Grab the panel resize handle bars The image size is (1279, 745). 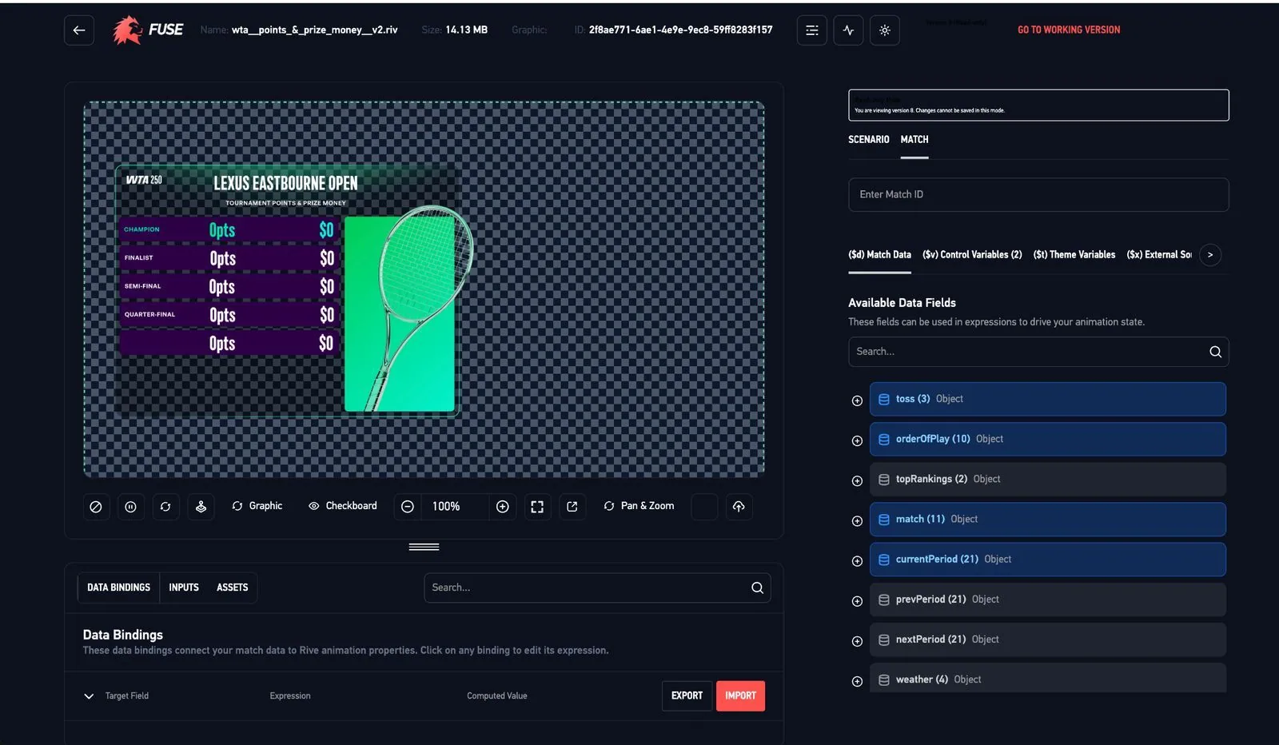click(x=424, y=548)
